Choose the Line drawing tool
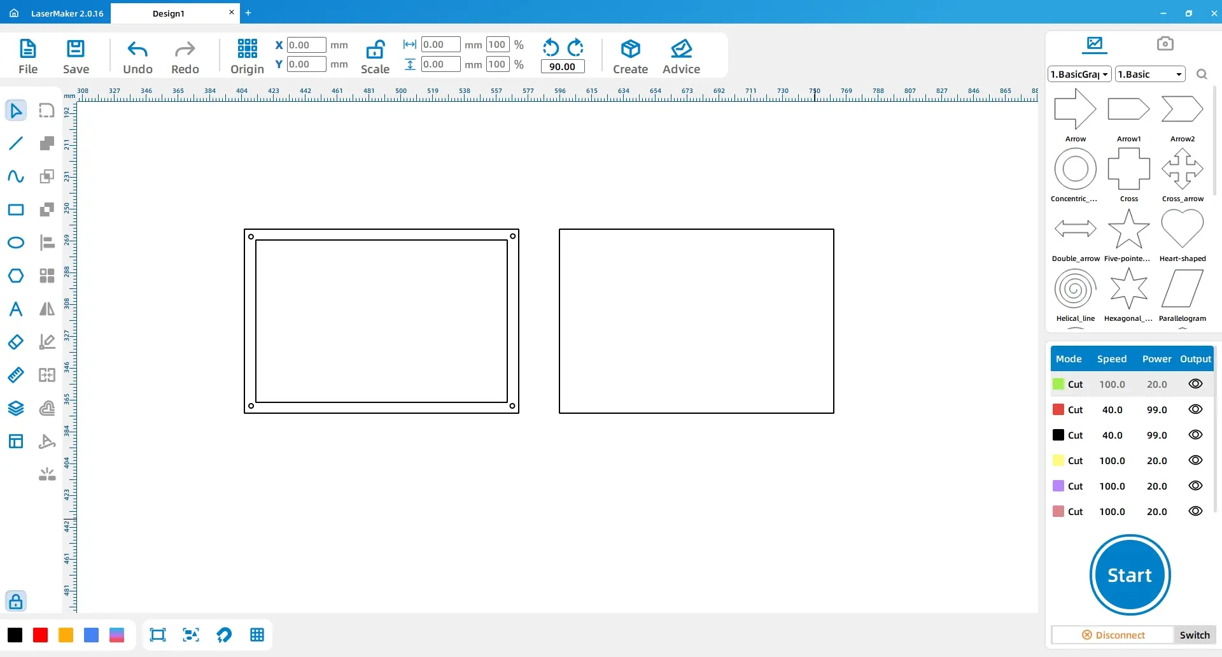1222x657 pixels. [x=16, y=143]
